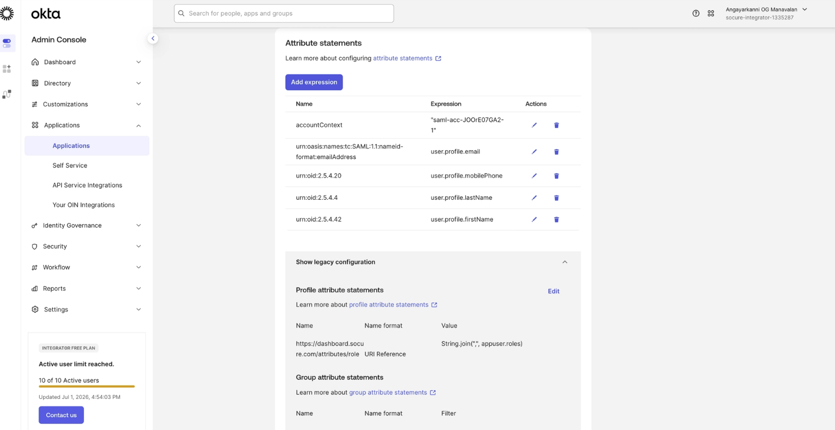Screen dimensions: 835x430
Task: Expand the Identity Governance chevron
Action: (x=139, y=225)
